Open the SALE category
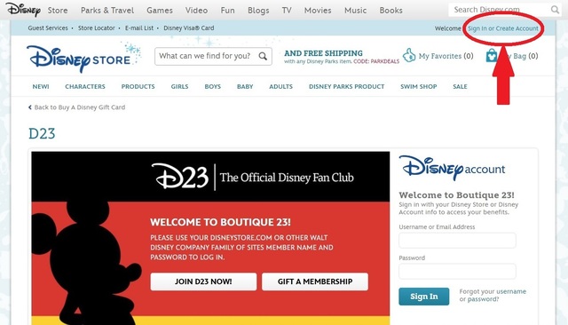Viewport: 568px width, 325px height. pyautogui.click(x=460, y=87)
